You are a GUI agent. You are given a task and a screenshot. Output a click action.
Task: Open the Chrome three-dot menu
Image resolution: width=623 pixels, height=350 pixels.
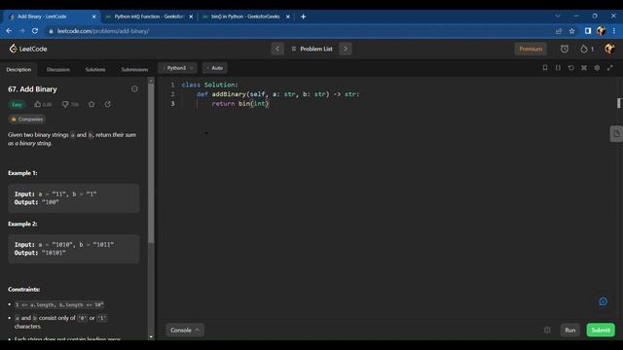pyautogui.click(x=614, y=31)
